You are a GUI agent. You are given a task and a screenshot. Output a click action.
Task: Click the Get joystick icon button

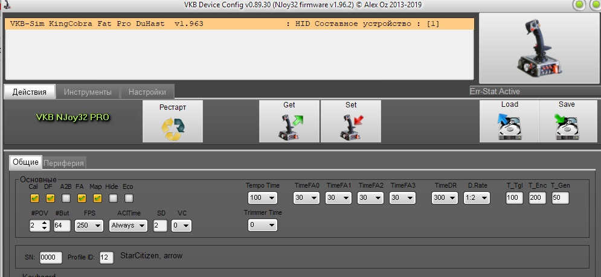tap(289, 121)
